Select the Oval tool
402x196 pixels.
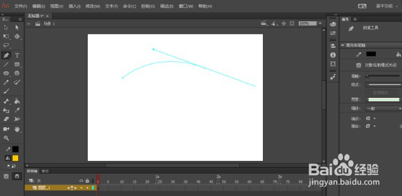coord(6,73)
